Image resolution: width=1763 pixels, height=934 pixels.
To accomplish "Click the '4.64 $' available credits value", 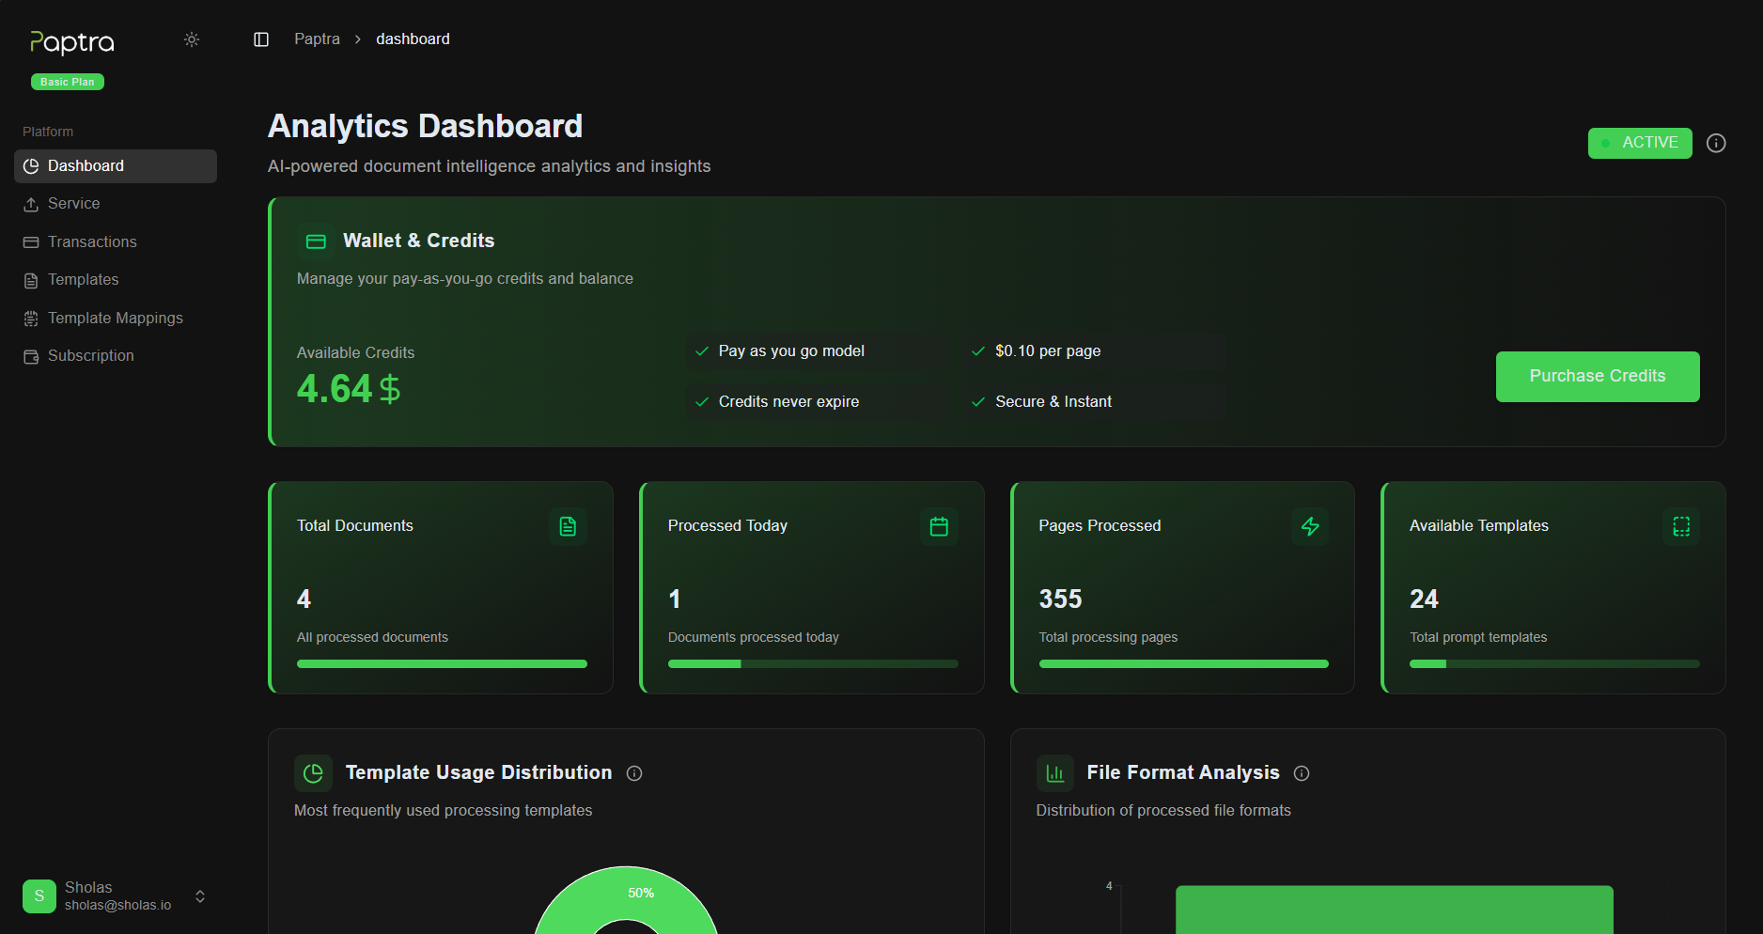I will click(x=349, y=389).
